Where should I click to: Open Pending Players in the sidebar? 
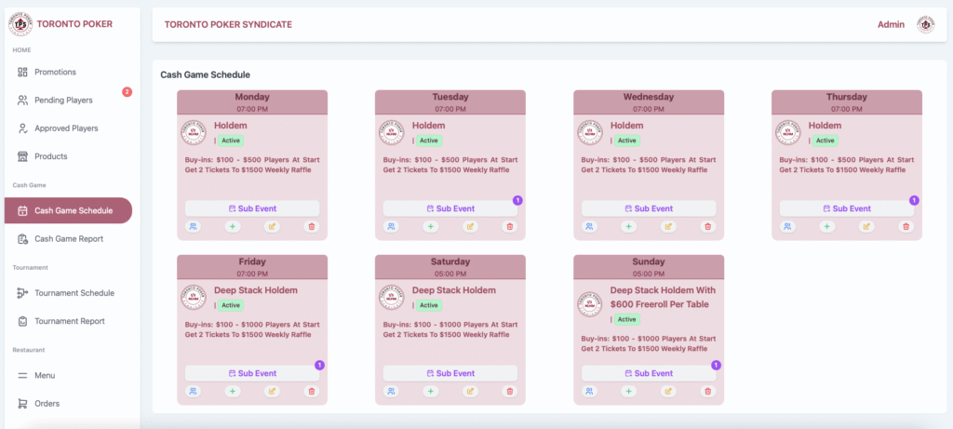(63, 100)
